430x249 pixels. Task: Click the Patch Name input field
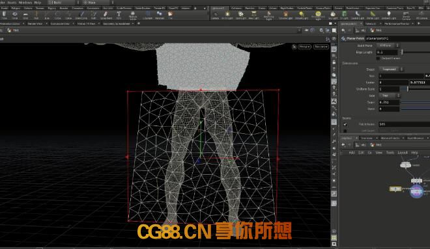[x=404, y=124]
